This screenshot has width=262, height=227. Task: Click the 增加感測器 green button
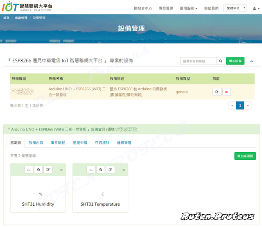pos(245,156)
